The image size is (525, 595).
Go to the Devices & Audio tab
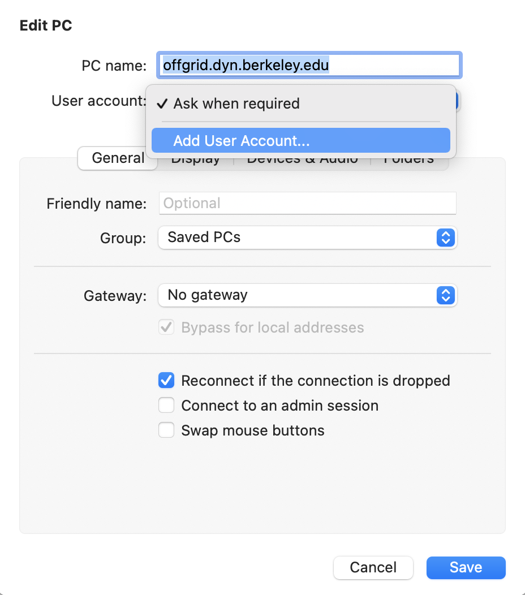tap(302, 162)
